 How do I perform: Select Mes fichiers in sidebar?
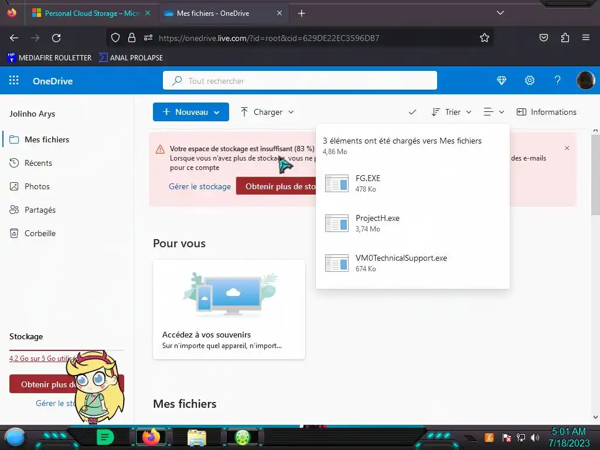pyautogui.click(x=47, y=139)
